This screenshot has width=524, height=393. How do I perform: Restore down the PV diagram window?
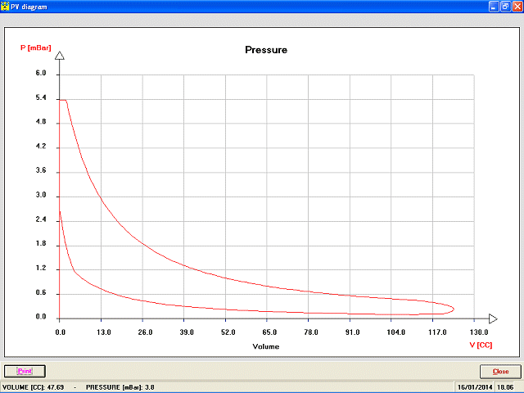pyautogui.click(x=505, y=7)
